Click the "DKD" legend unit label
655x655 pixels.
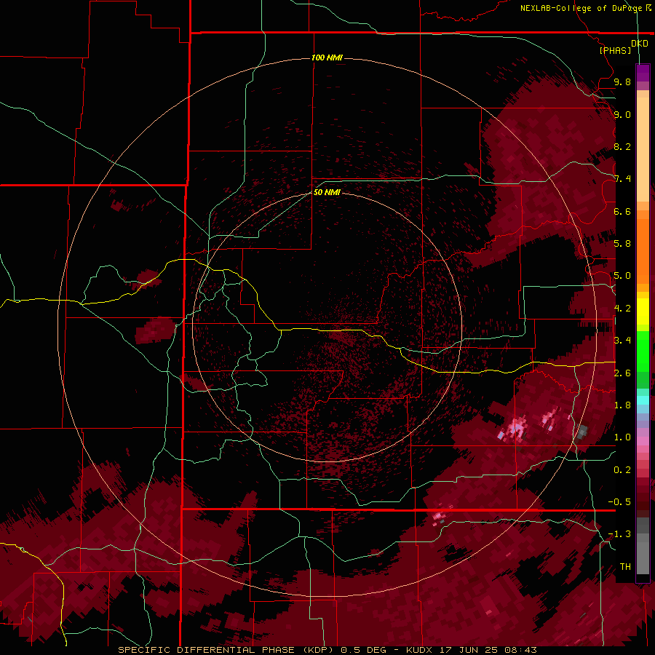(640, 44)
